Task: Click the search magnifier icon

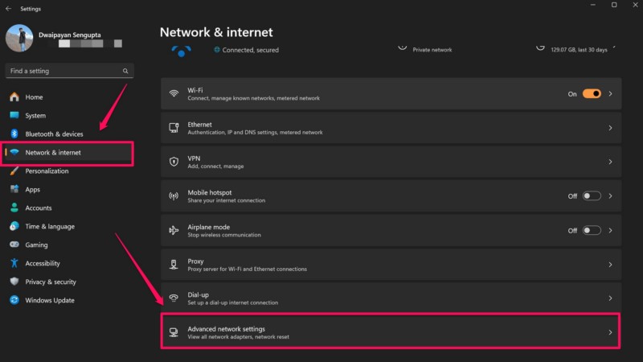Action: pyautogui.click(x=125, y=71)
